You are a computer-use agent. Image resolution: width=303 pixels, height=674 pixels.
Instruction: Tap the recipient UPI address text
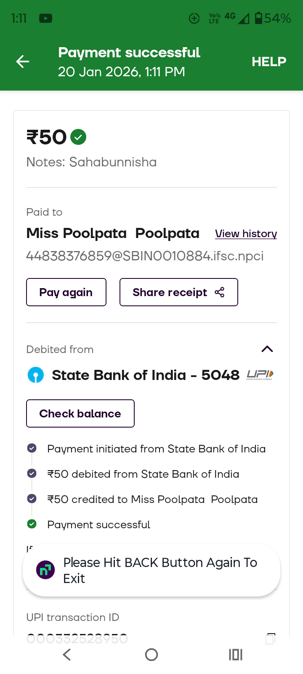[145, 256]
